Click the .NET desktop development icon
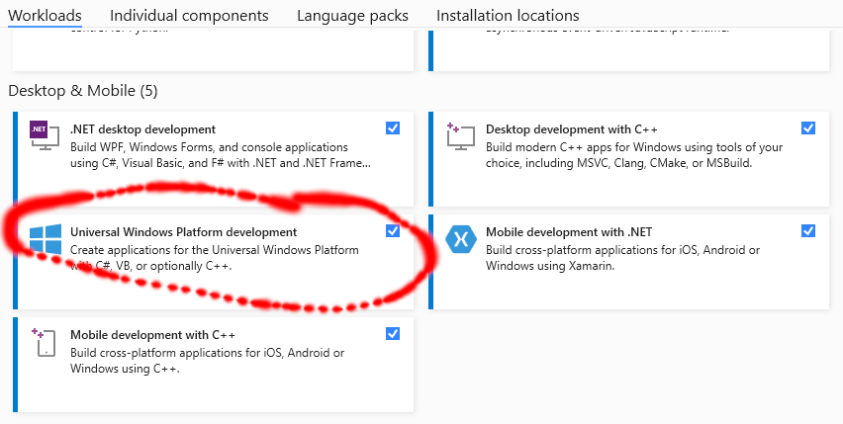 click(x=46, y=135)
